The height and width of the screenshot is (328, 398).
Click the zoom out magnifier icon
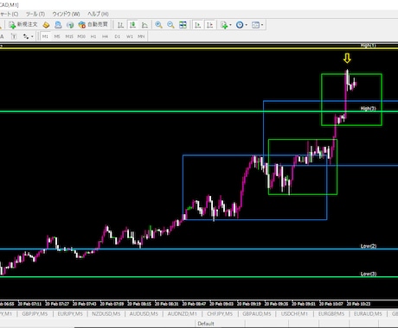pos(170,25)
